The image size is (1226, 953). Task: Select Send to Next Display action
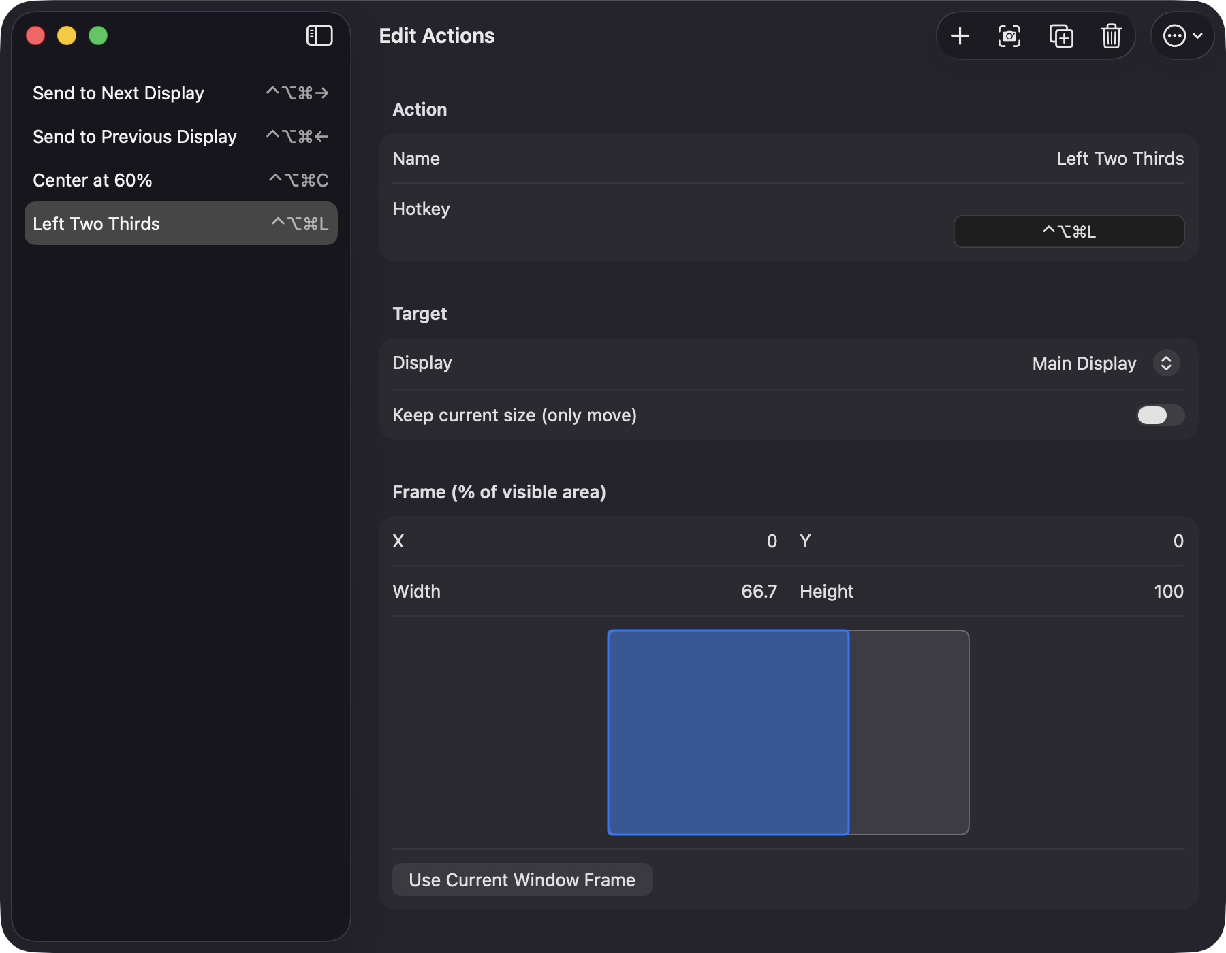coord(181,93)
